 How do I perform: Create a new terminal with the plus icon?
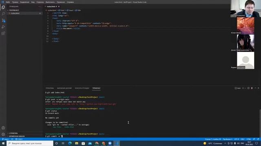tap(243, 88)
